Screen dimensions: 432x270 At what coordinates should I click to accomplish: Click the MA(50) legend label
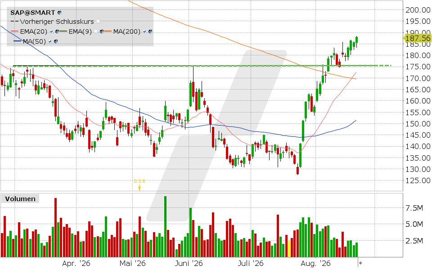point(34,41)
